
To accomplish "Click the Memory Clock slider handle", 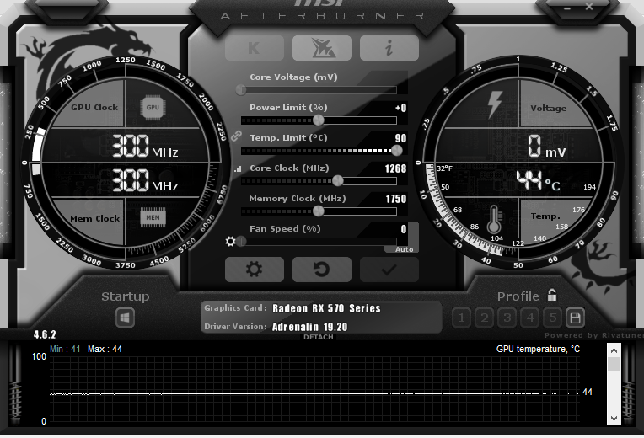I will [319, 211].
